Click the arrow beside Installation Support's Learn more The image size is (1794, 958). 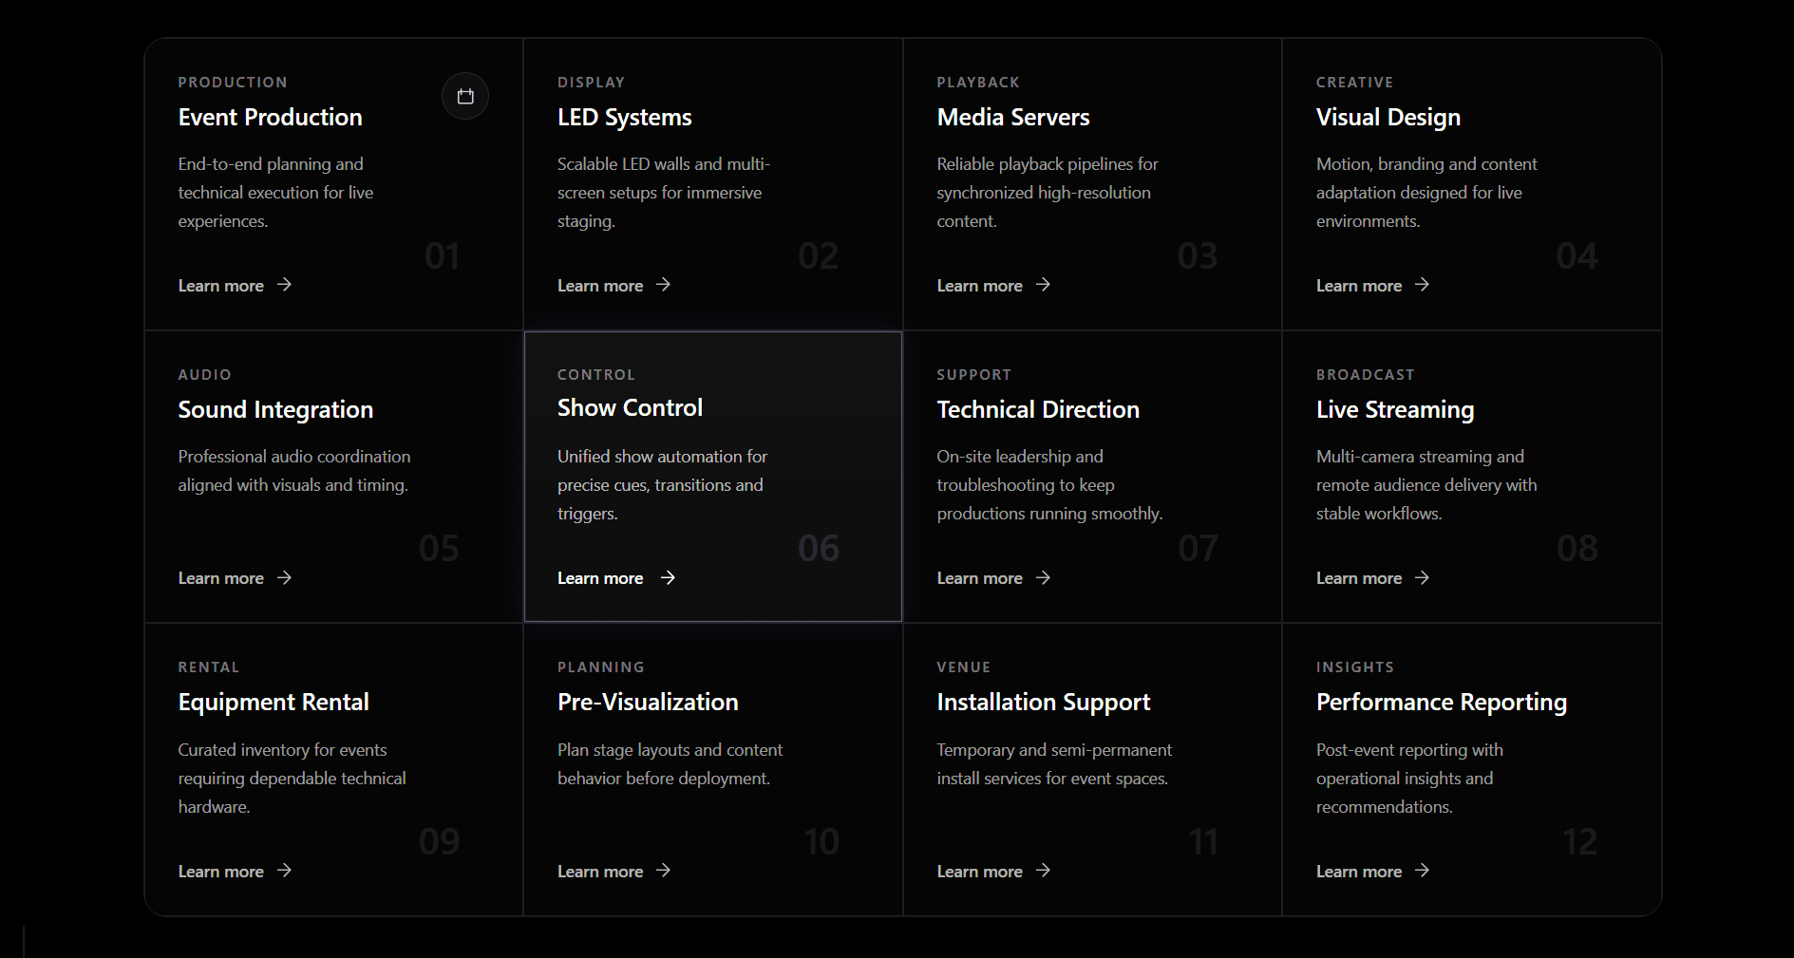[1043, 870]
